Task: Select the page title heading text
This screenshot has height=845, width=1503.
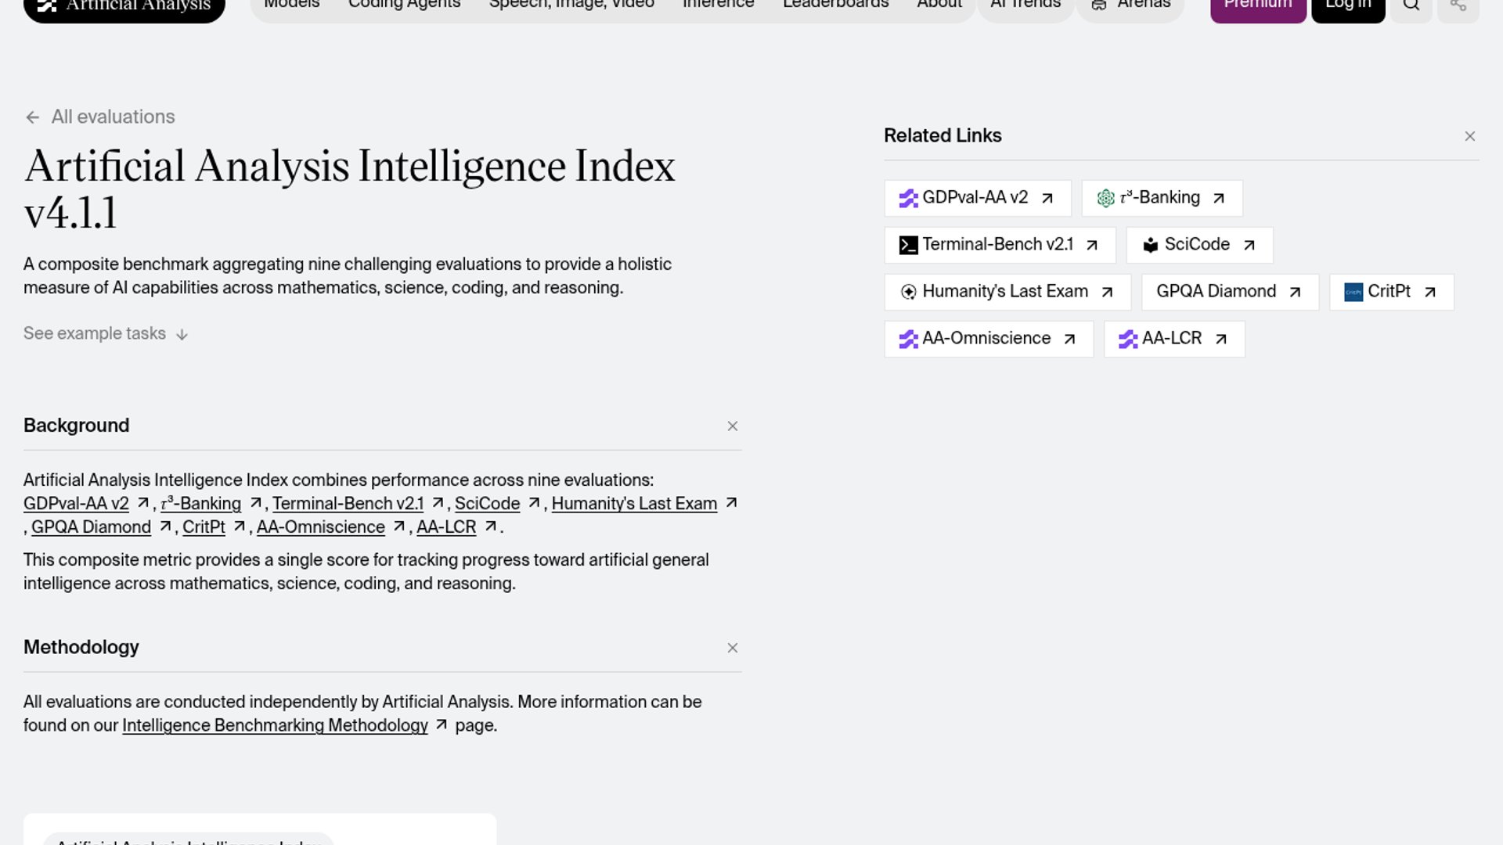Action: click(349, 189)
